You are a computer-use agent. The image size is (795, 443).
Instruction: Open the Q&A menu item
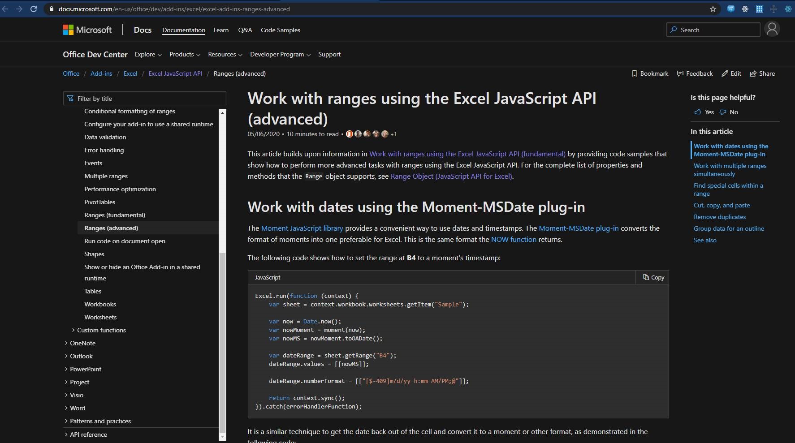click(245, 30)
